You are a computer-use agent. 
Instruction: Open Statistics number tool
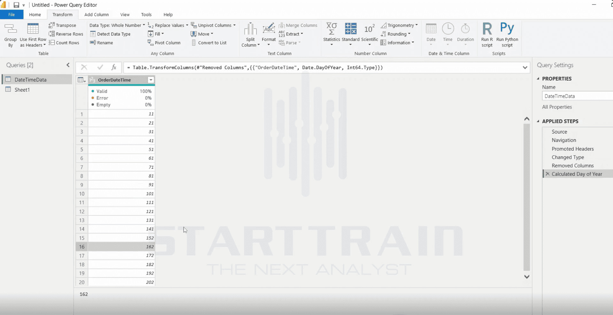[x=332, y=35]
